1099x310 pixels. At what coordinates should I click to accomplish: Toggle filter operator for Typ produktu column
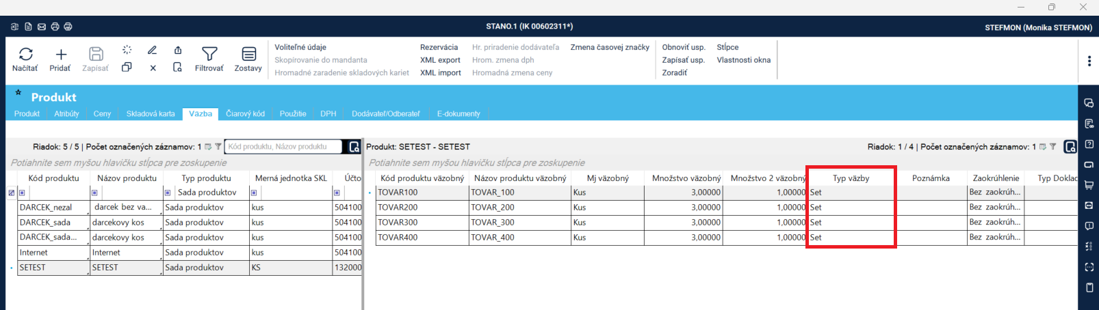tap(168, 193)
